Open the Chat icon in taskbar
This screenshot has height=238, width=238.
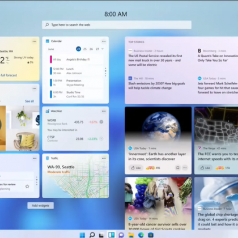coord(121,235)
